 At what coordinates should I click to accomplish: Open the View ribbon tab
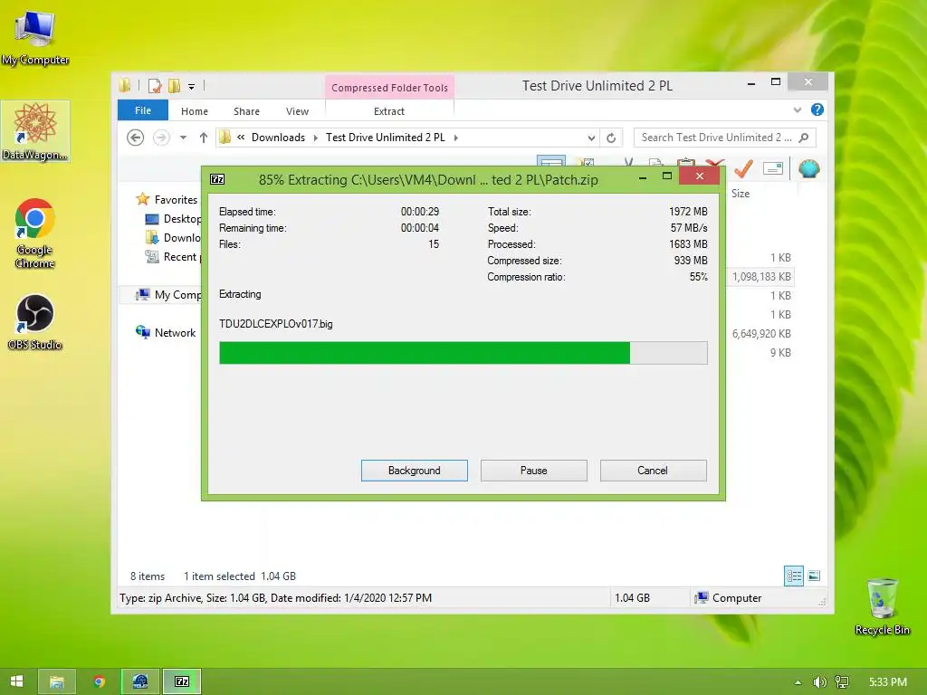pos(297,111)
